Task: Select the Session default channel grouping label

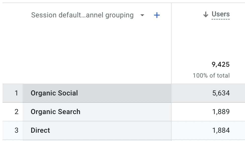Action: pyautogui.click(x=82, y=15)
